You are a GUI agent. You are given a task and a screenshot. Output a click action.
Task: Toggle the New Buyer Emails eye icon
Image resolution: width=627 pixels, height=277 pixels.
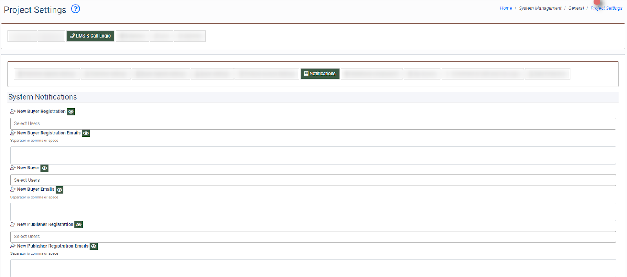(x=60, y=190)
